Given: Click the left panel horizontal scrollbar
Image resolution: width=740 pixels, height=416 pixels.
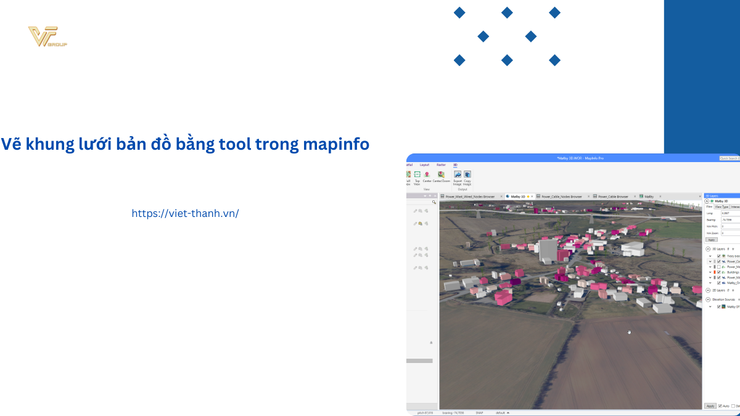Looking at the screenshot, I should pyautogui.click(x=419, y=361).
